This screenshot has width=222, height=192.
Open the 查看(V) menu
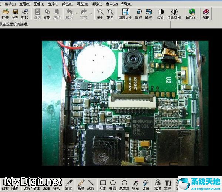point(25,4)
